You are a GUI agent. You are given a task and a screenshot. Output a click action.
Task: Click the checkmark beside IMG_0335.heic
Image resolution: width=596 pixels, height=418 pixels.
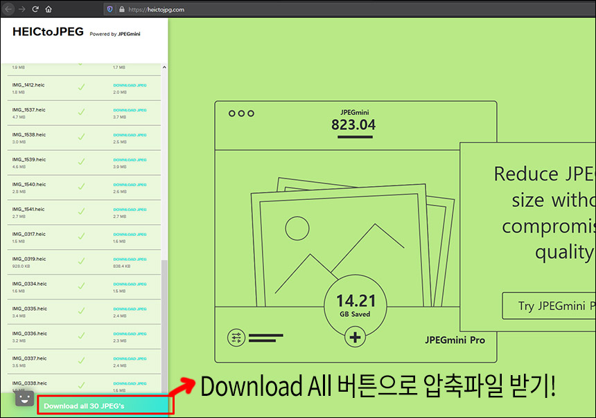(81, 311)
